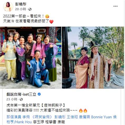Click the 20 小時 post timestamp

point(21,9)
